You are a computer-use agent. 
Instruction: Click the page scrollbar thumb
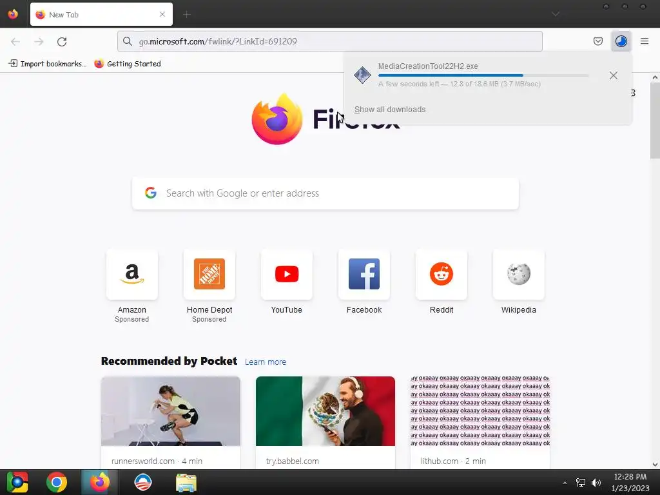pos(655,121)
